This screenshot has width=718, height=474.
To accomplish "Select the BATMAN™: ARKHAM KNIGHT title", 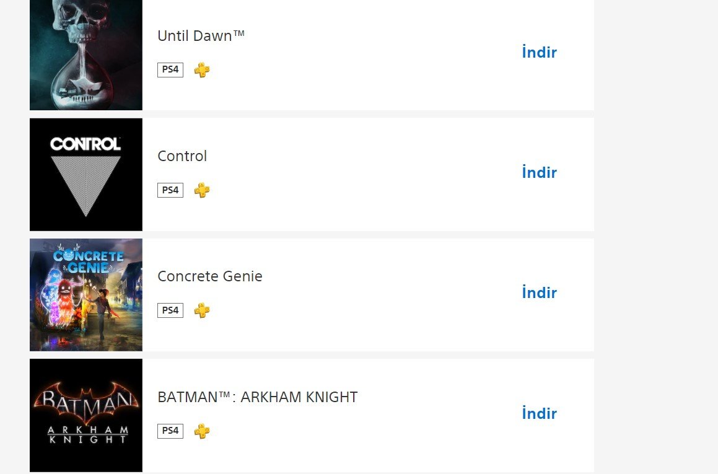I will point(257,397).
